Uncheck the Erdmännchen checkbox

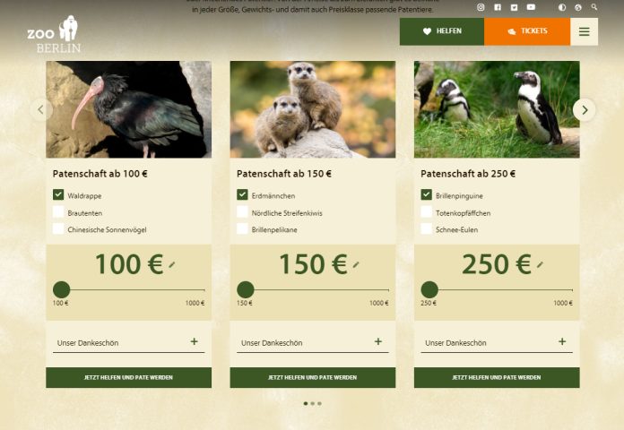click(242, 194)
